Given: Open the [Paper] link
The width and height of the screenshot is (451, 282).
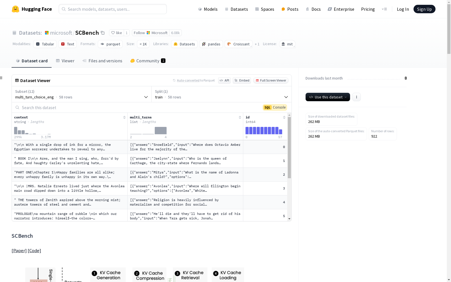Looking at the screenshot, I should (19, 250).
